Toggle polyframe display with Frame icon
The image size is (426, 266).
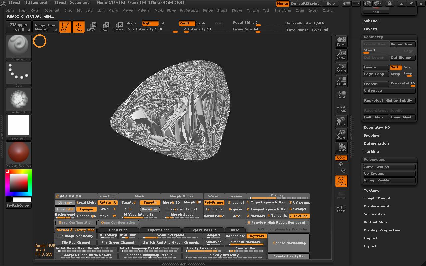[341, 181]
